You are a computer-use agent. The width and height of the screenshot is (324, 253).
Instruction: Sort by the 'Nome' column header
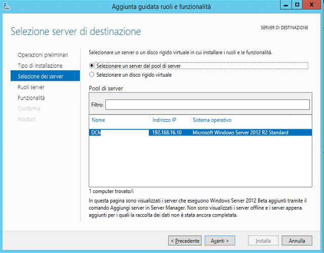(x=98, y=120)
